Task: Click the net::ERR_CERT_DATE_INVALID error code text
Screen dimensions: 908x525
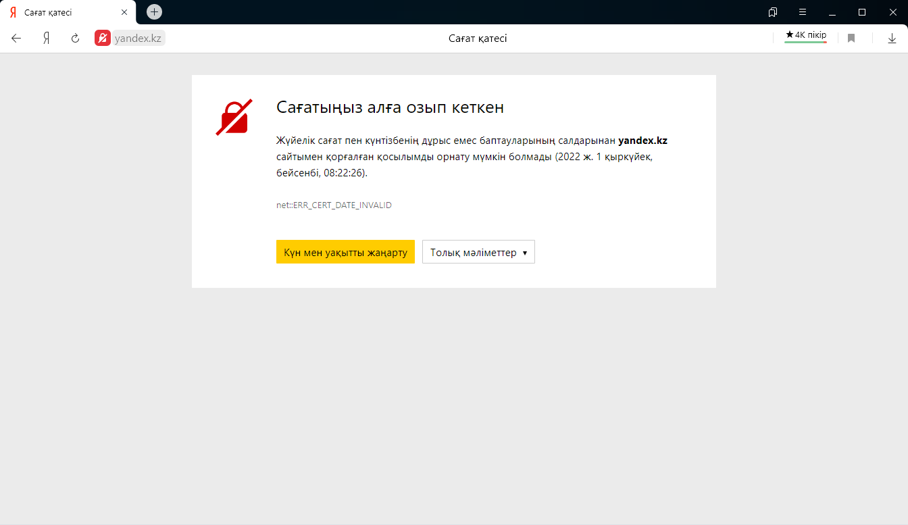Action: 334,205
